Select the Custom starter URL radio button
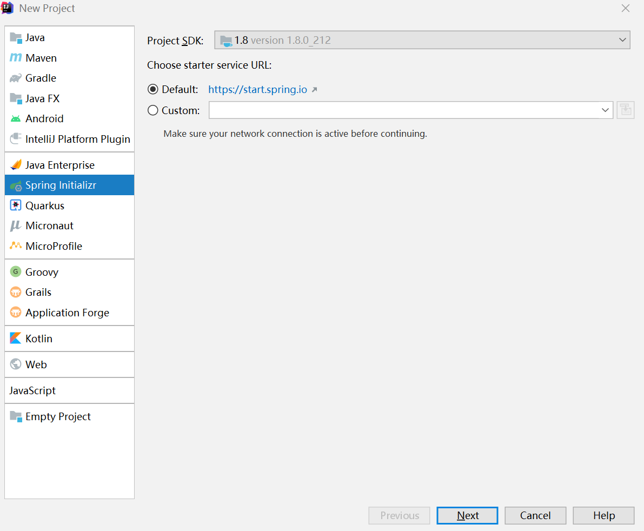The image size is (644, 531). 153,110
